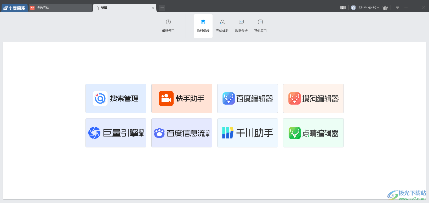Switch to the 竞价辅助 category

[x=222, y=26]
